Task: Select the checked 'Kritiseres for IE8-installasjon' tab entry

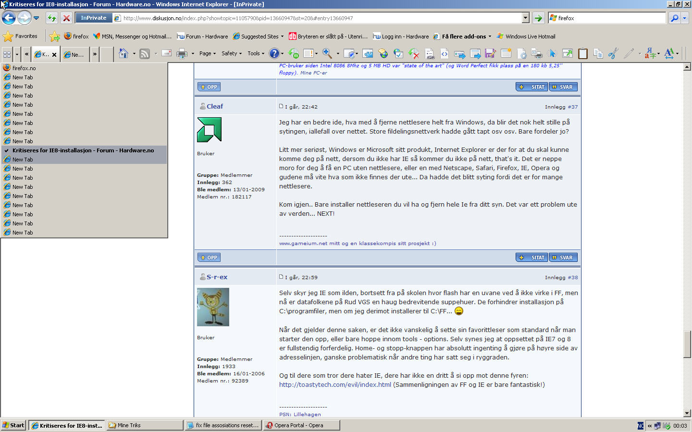Action: tap(84, 150)
